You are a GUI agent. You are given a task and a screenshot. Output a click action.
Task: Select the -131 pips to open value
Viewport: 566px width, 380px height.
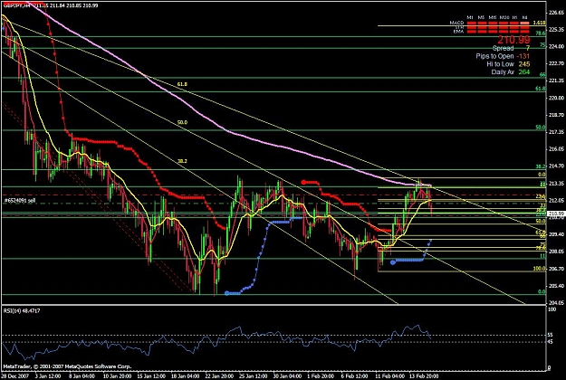click(523, 56)
